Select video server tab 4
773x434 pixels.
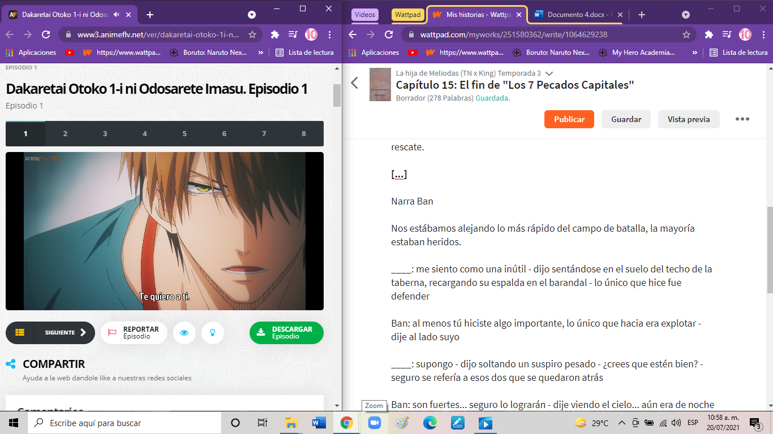click(145, 134)
